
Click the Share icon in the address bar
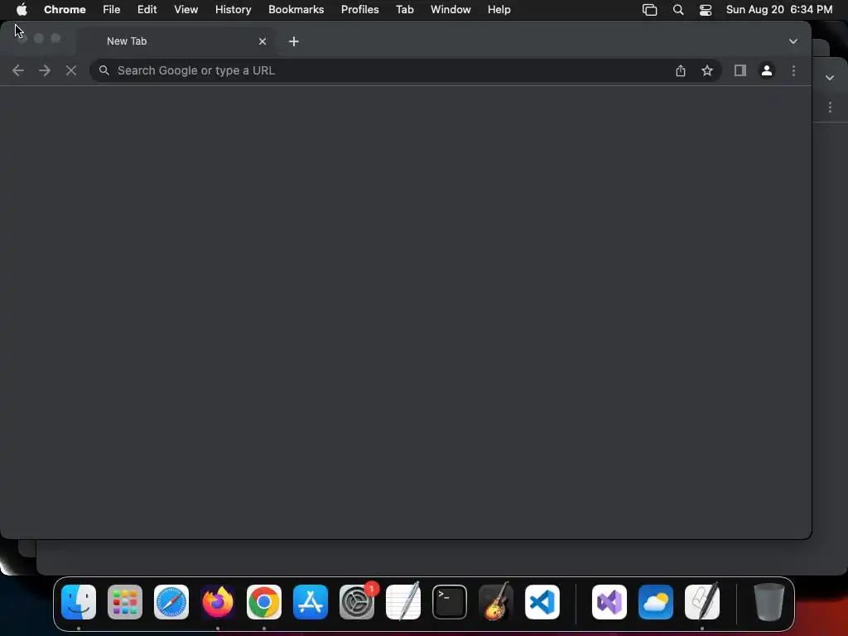[x=681, y=70]
